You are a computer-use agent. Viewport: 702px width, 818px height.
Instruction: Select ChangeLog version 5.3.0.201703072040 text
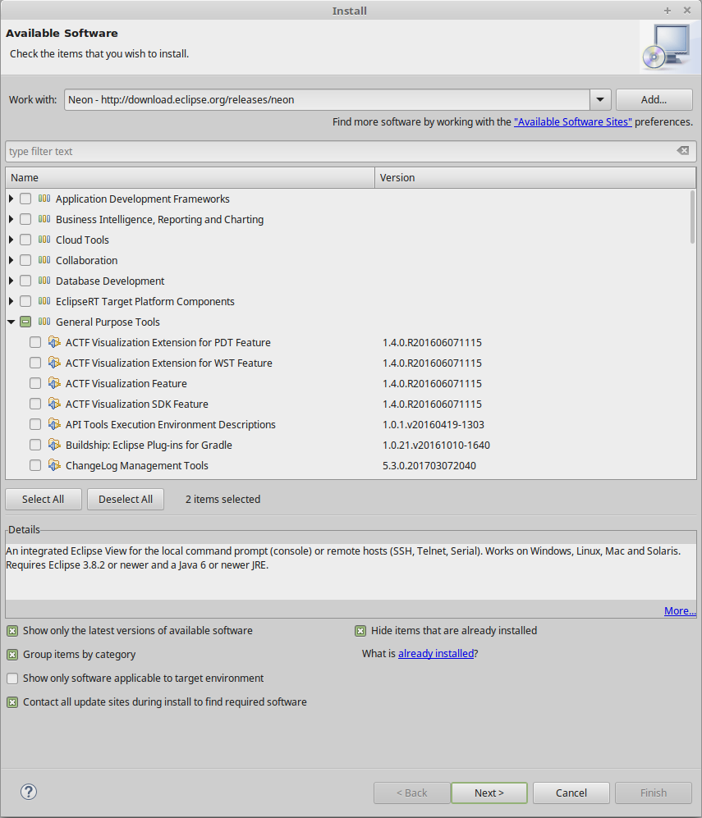click(x=429, y=465)
